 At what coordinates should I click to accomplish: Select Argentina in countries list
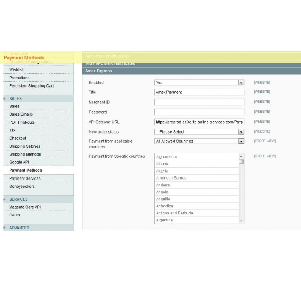coord(196,220)
